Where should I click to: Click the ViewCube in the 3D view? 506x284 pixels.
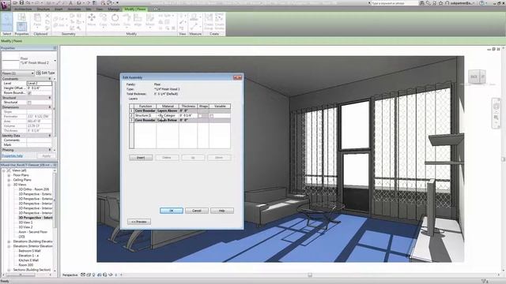point(477,77)
